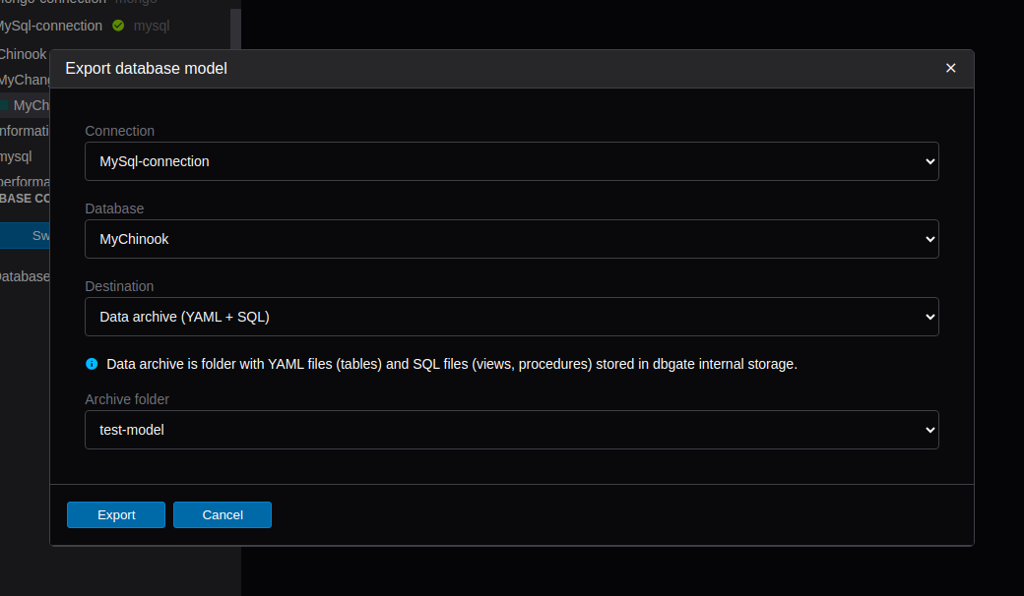Click the sidebar vertical scrollbar
Viewport: 1024px width, 596px height.
(x=235, y=30)
